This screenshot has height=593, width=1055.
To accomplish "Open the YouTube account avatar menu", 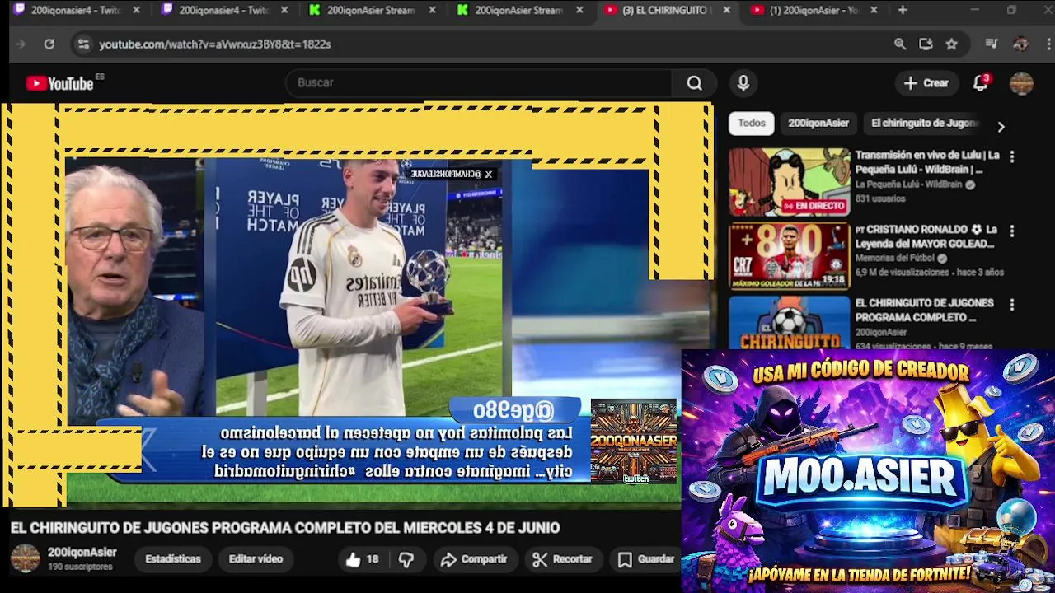I will pos(1021,83).
